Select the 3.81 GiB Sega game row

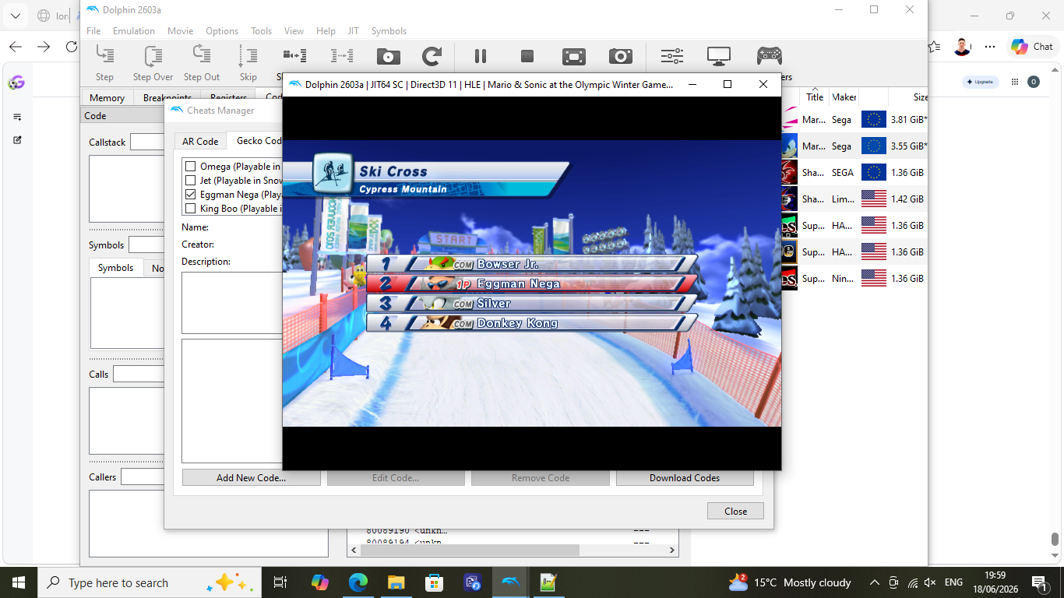coord(854,120)
